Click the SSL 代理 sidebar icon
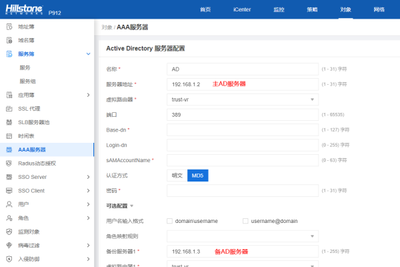This screenshot has height=267, width=400. coord(9,109)
